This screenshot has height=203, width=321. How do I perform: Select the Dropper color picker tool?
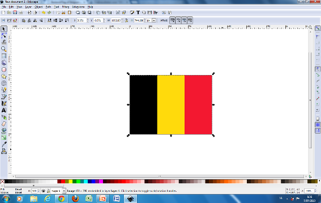[x=4, y=144]
